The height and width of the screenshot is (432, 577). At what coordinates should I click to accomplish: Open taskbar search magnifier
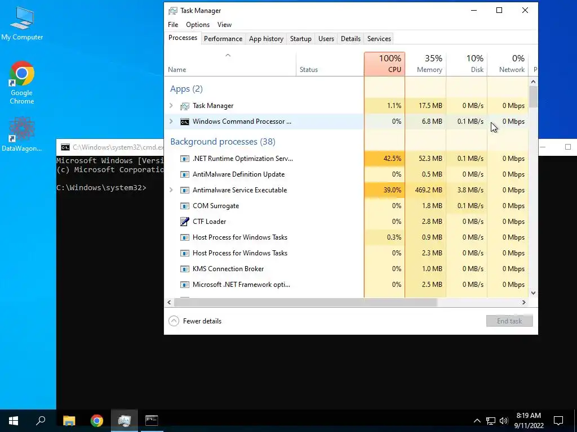[x=41, y=421]
